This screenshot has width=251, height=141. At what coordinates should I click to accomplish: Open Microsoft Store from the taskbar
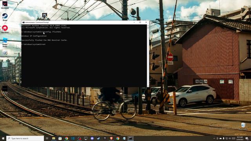60,138
